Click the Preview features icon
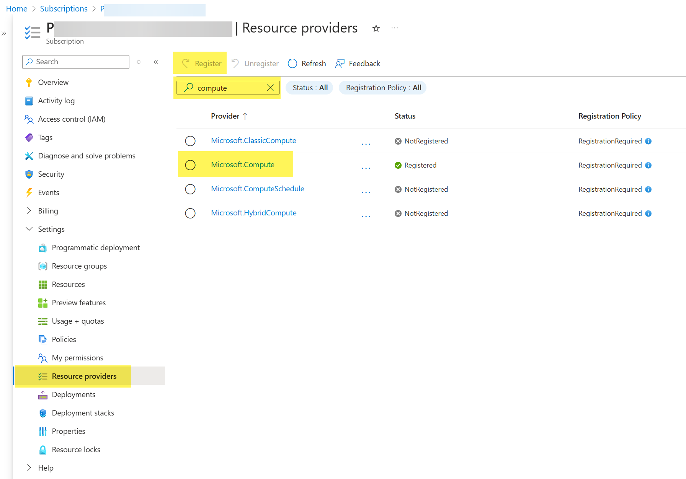 pos(43,303)
